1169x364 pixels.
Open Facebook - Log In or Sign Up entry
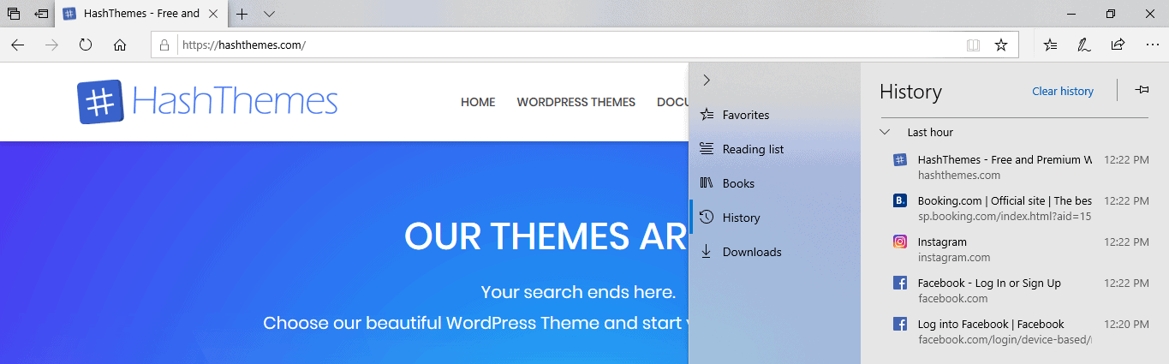coord(1015,290)
